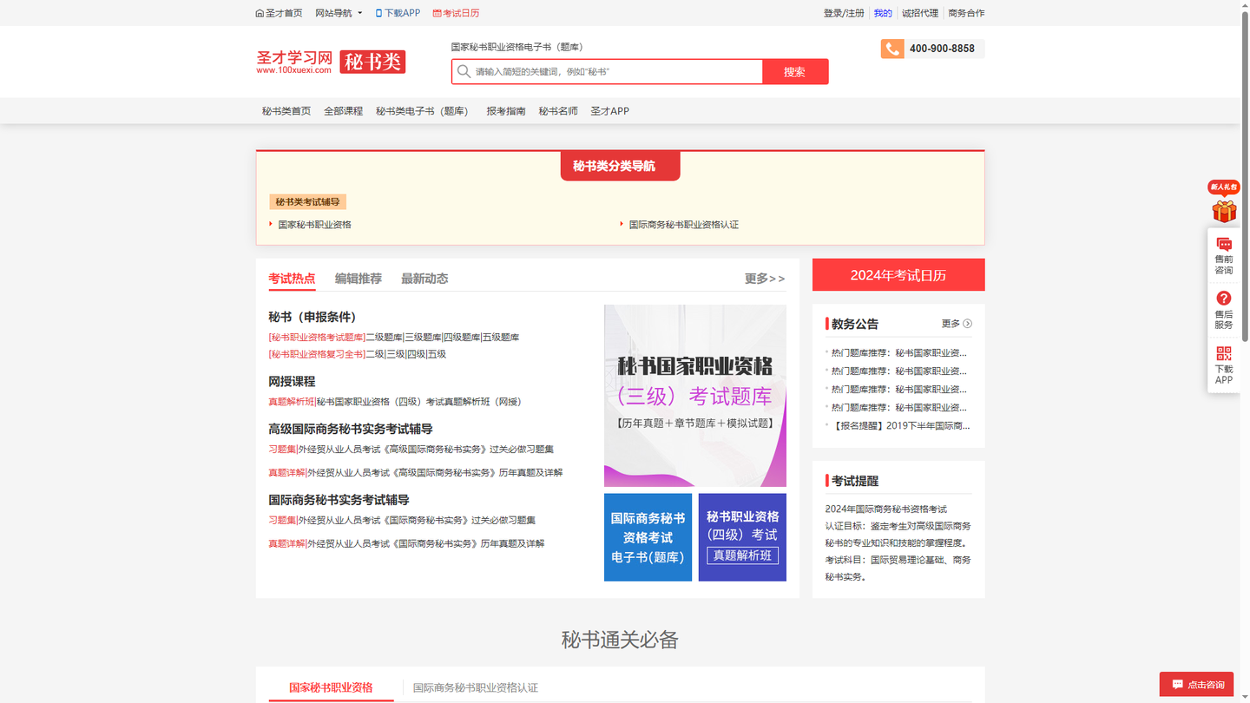Viewport: 1250px width, 703px height.
Task: Click 秘书类考试辅导 orange label
Action: (x=308, y=202)
